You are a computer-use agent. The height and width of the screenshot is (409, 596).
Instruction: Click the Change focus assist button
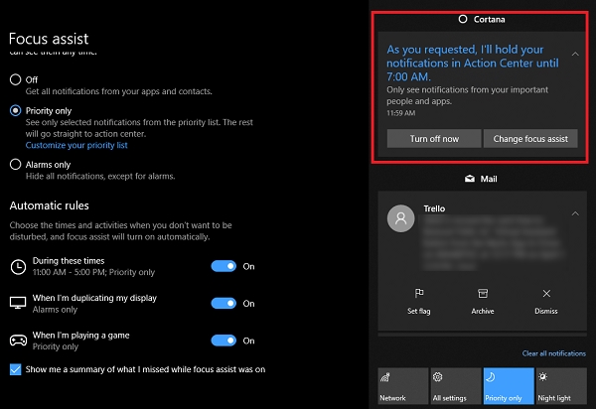coord(530,138)
